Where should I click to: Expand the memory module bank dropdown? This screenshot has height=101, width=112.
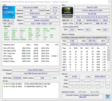86,38
